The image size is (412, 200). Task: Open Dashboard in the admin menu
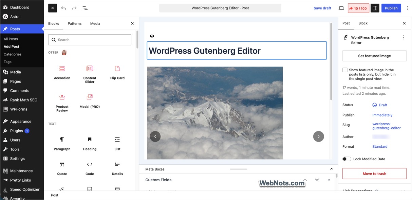(22, 7)
